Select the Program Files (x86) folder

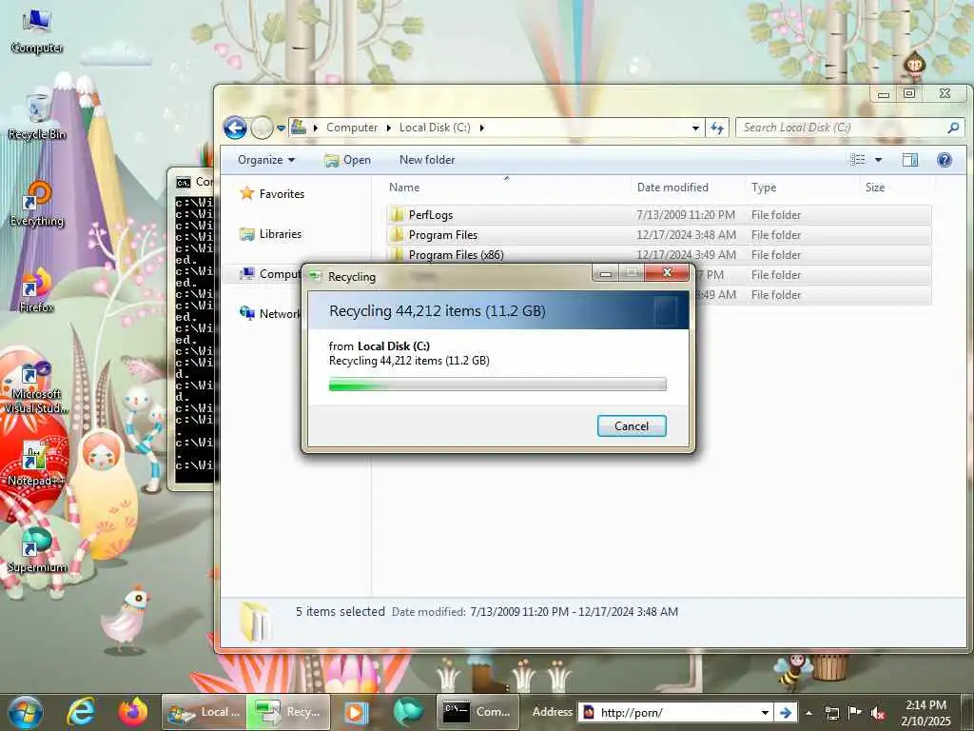tap(658, 255)
